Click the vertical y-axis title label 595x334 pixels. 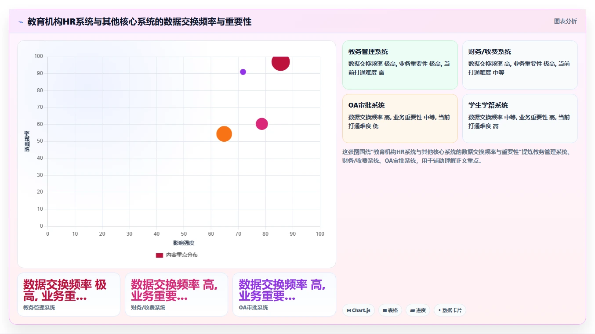click(x=27, y=141)
